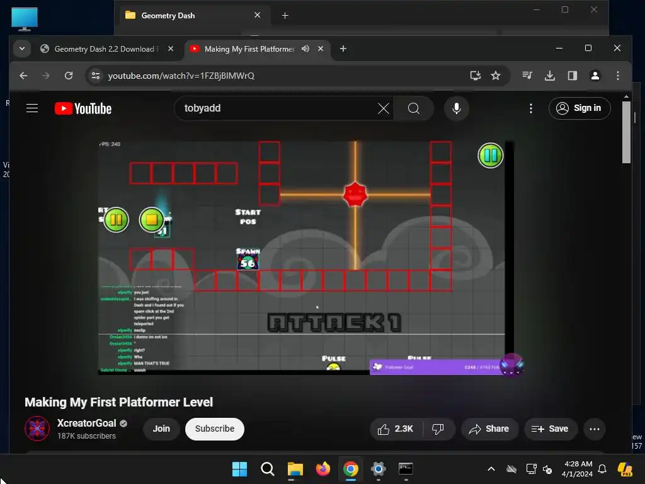Image resolution: width=645 pixels, height=484 pixels.
Task: Go back in Chrome
Action: pyautogui.click(x=23, y=76)
